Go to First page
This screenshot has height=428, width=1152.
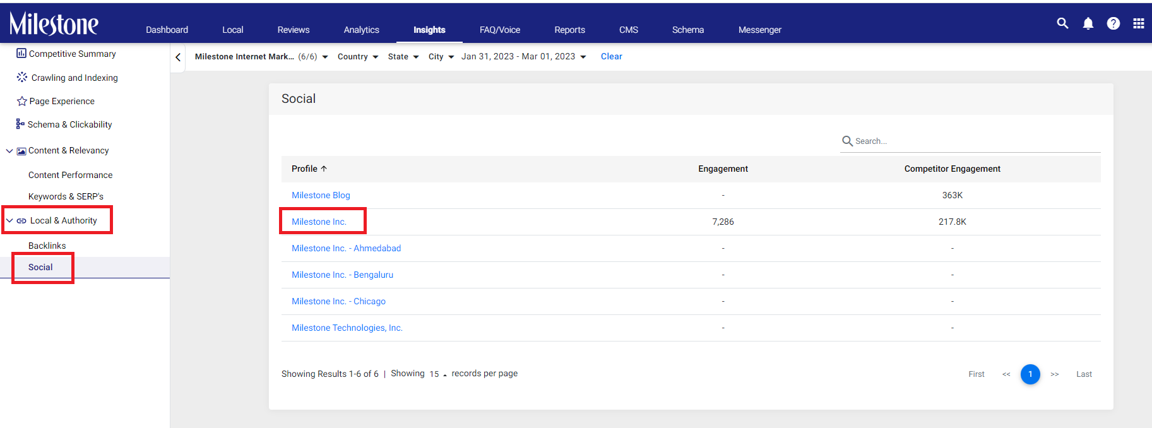977,374
